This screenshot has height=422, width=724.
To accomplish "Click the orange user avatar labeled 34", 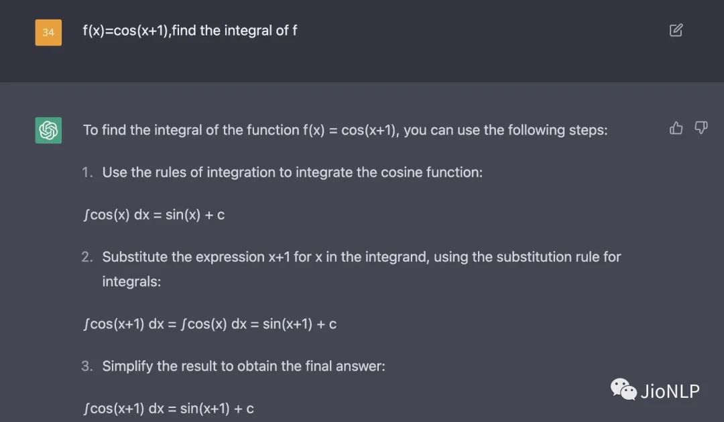I will click(x=48, y=32).
